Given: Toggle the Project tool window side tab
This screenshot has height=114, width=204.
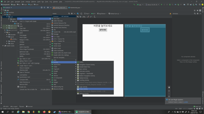Looking at the screenshot, I should point(1,10).
